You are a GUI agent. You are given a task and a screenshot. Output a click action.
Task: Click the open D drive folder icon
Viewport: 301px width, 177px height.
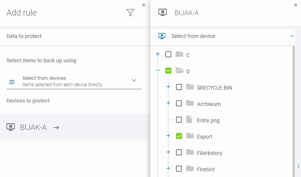179,71
